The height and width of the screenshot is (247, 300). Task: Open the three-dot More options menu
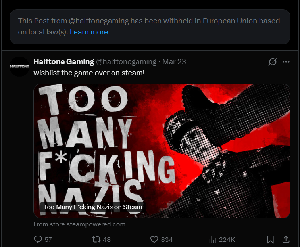[286, 62]
